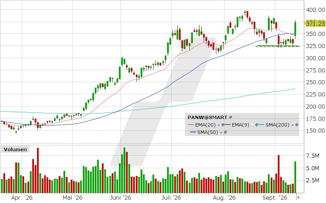Click the red EMA(20) legend line swatch
This screenshot has height=203, width=326.
tap(191, 125)
